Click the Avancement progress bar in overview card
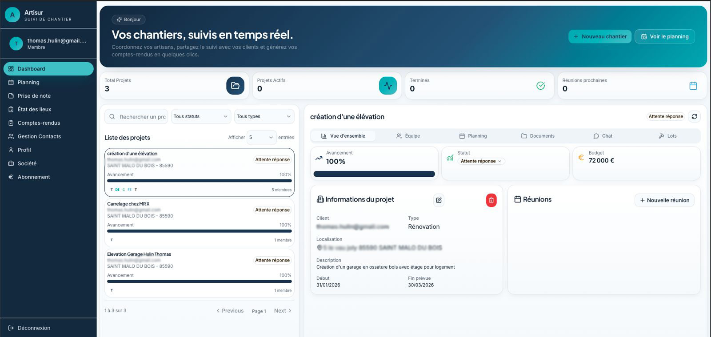This screenshot has height=337, width=711. click(x=374, y=174)
